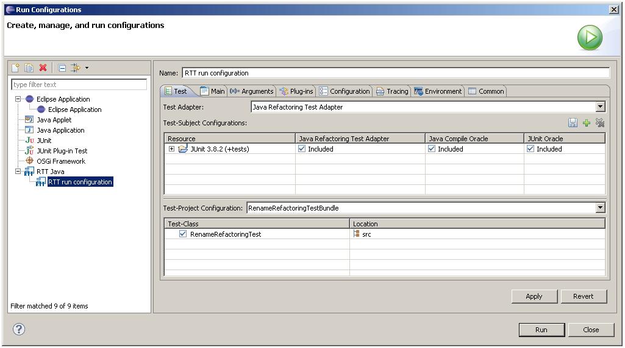
Task: Switch to the Common tab
Action: [x=487, y=91]
